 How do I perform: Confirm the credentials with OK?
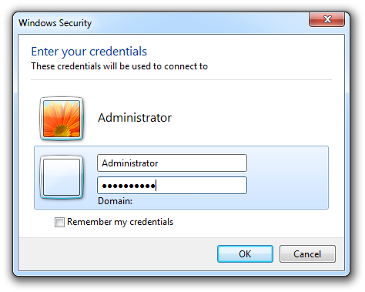[x=245, y=254]
